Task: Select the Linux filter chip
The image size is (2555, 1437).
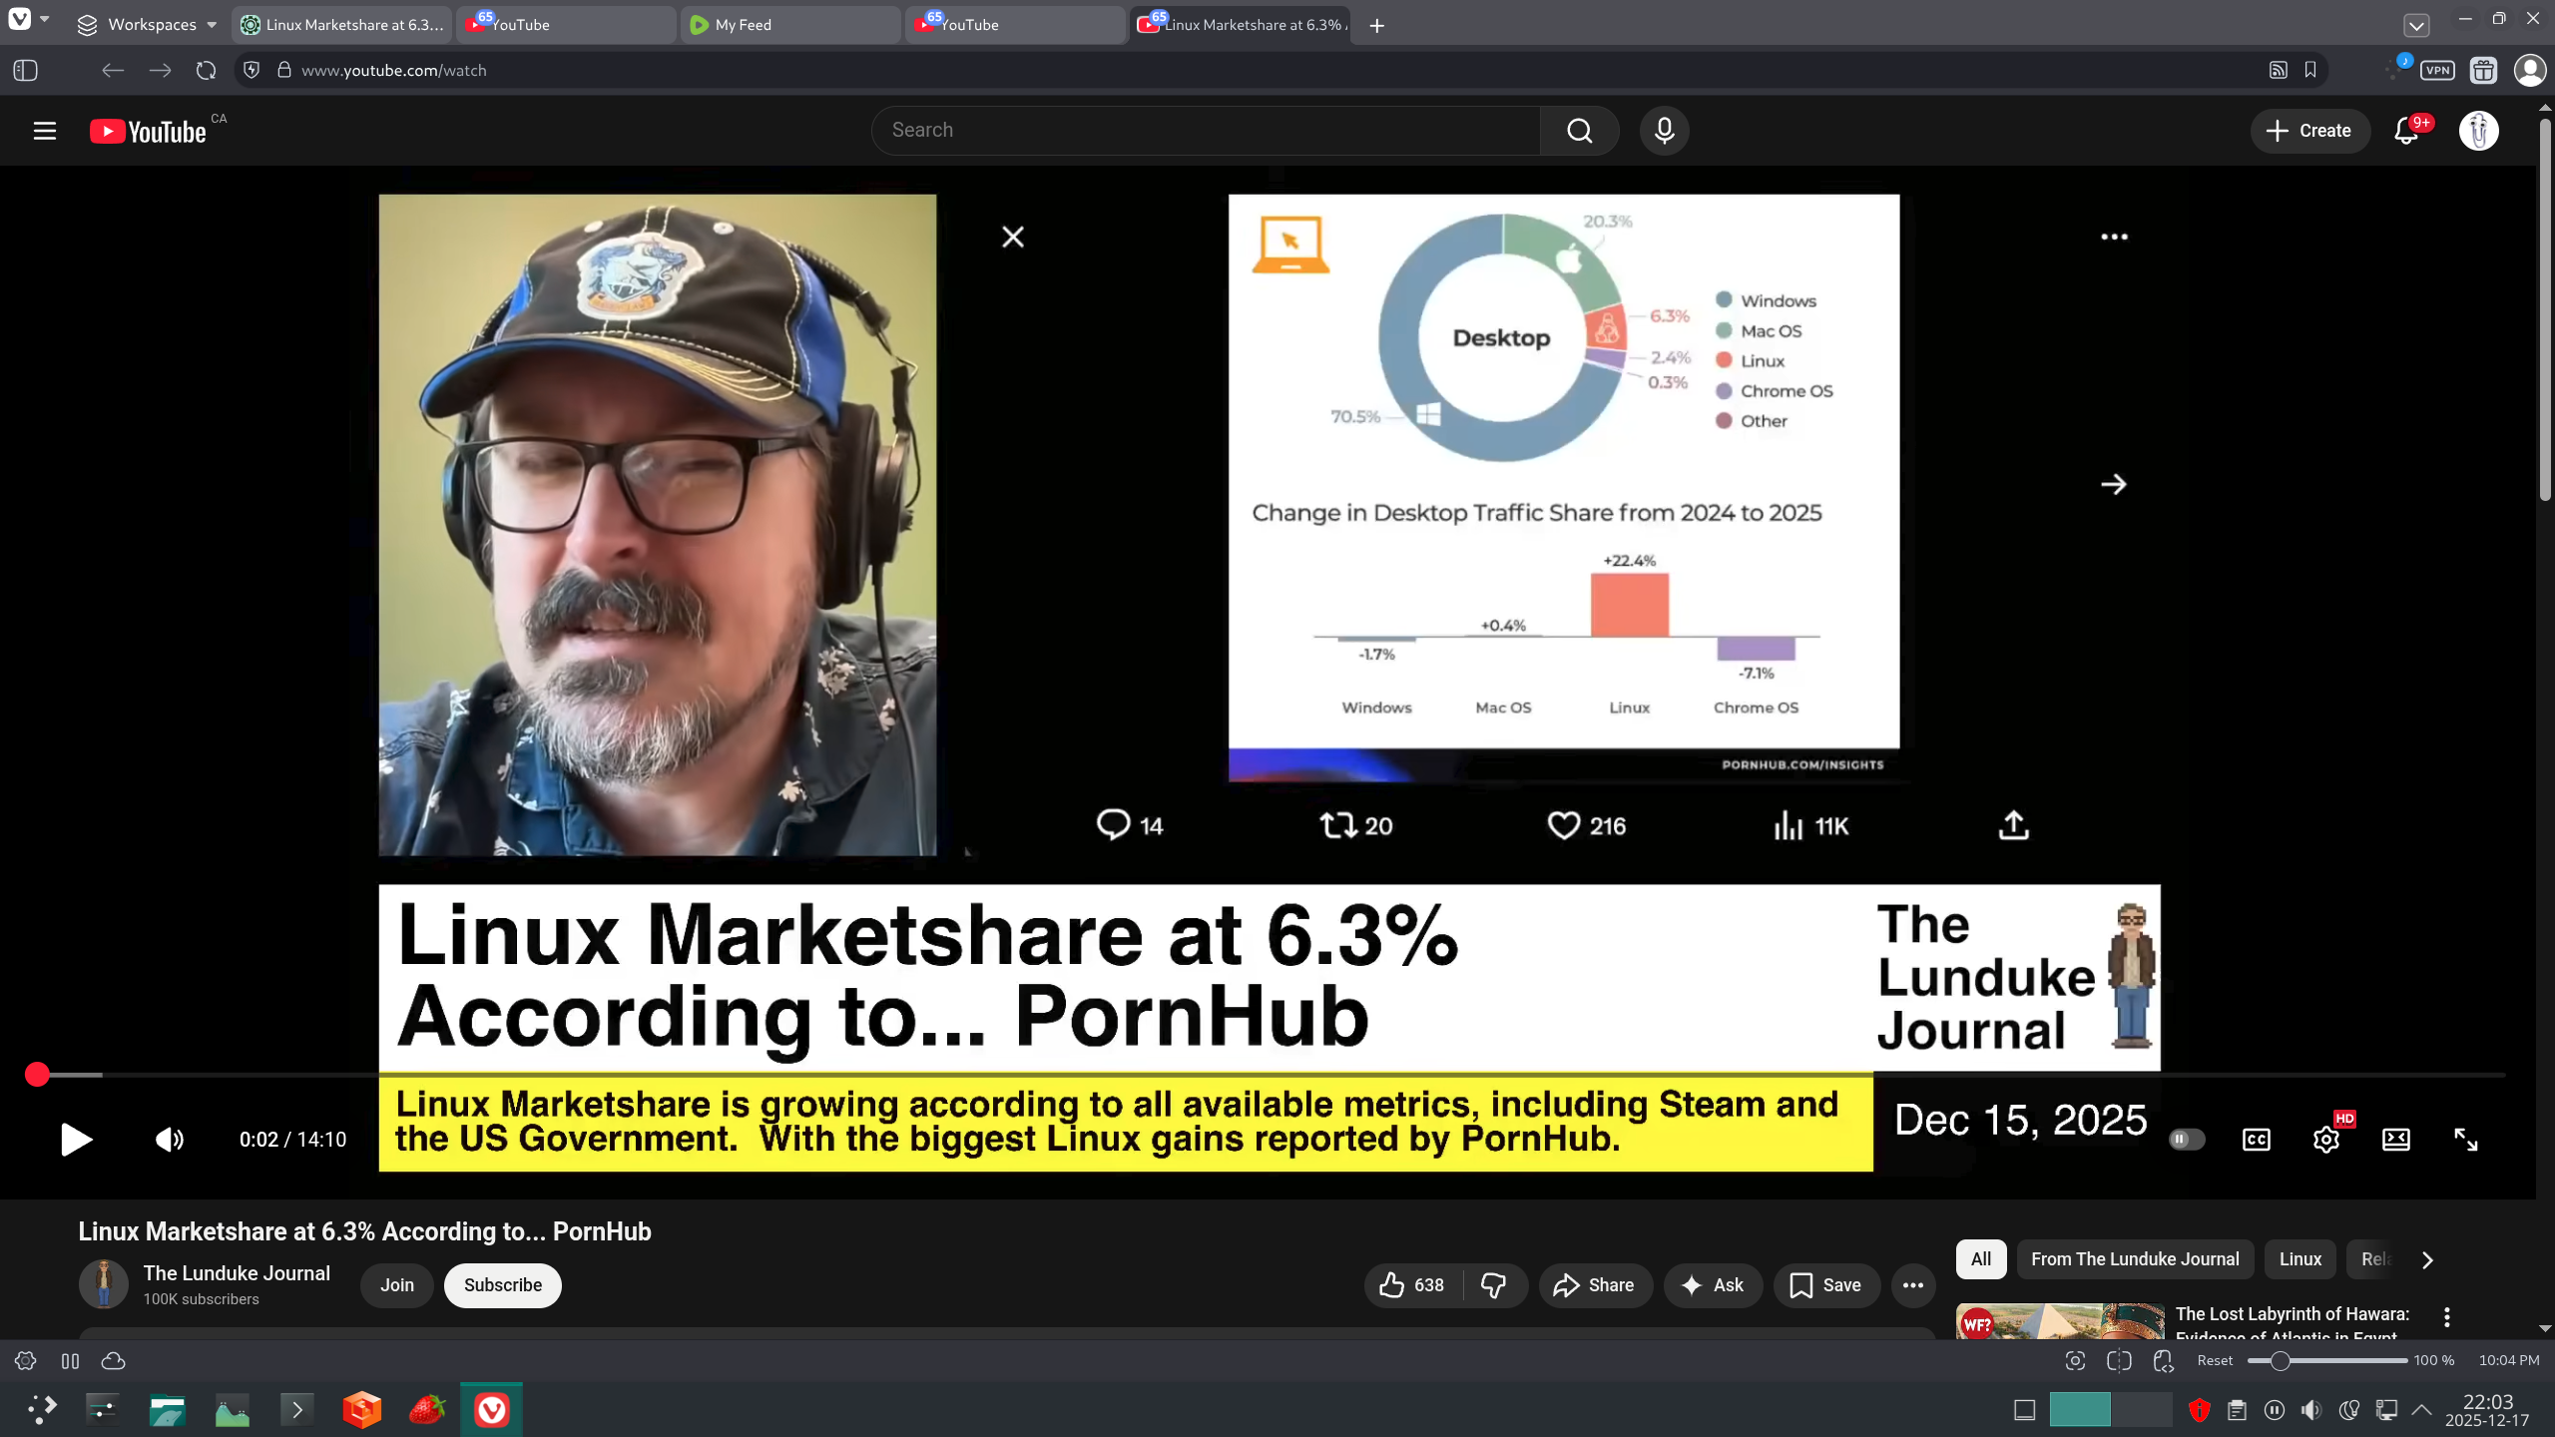Action: pos(2299,1259)
